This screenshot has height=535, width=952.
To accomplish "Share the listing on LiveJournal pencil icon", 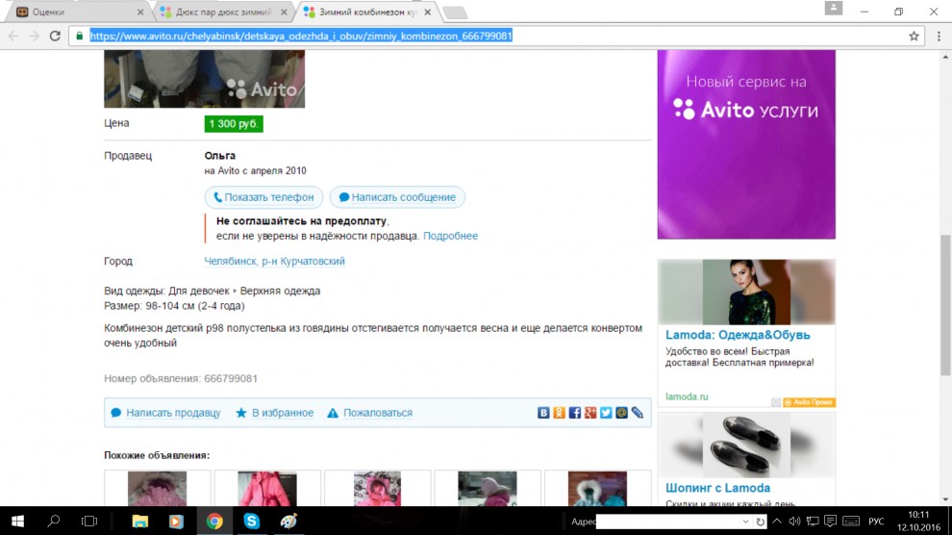I will (637, 413).
